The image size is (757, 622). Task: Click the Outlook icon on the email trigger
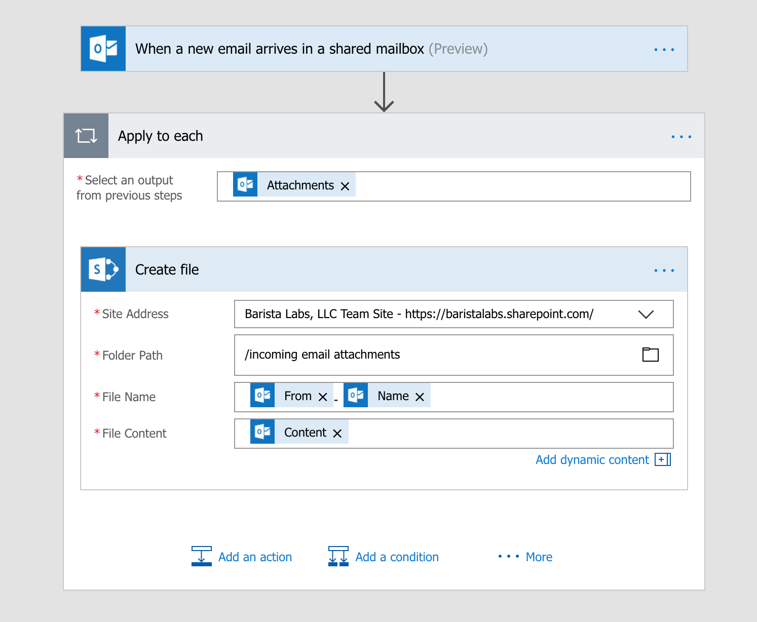(x=103, y=49)
